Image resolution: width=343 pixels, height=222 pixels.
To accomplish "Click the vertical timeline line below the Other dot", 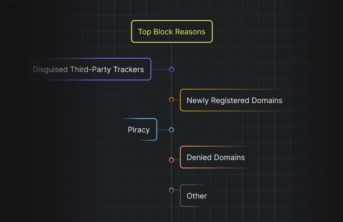I will click(171, 207).
